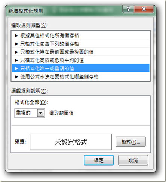Select rule 只格式化包含下列的儲存格

[x=80, y=44]
